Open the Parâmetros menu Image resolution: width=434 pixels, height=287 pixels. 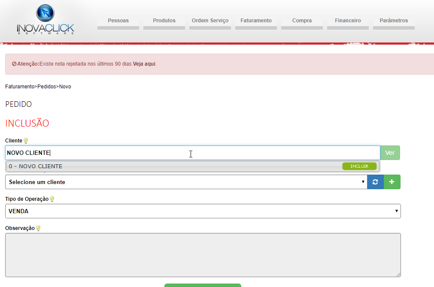coord(394,21)
